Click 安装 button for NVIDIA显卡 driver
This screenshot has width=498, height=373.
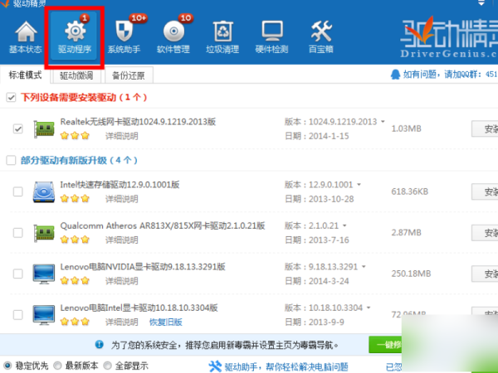pyautogui.click(x=485, y=274)
